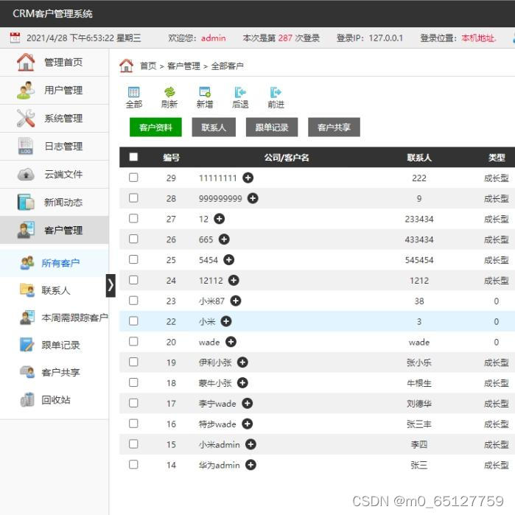This screenshot has width=515, height=515.
Task: Expand details for 李宁wade
Action: 247,403
